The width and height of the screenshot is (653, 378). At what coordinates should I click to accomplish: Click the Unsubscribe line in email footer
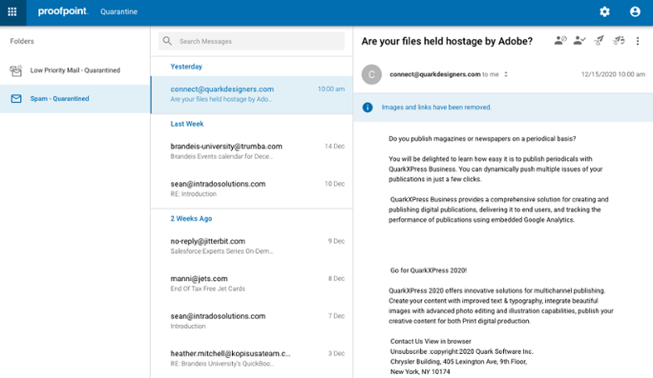(x=461, y=351)
